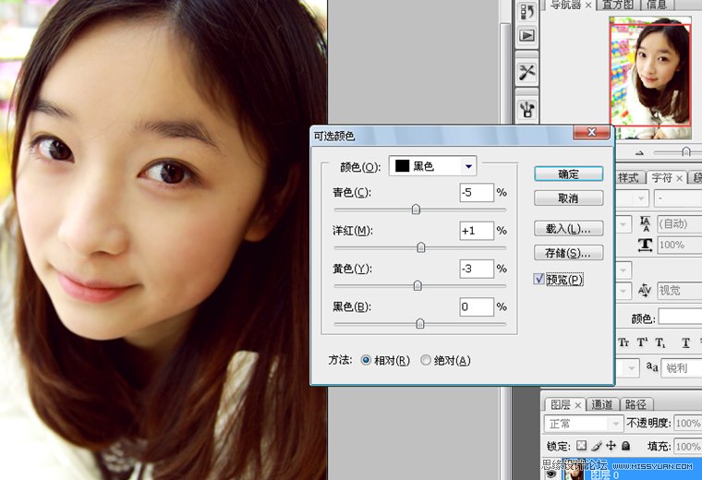Click the Magenta (洋红) slider handle
This screenshot has width=702, height=480.
(421, 247)
